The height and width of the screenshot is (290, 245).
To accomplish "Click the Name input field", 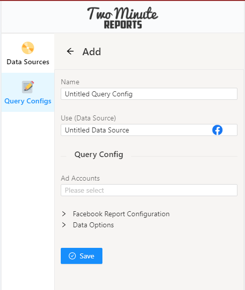I will point(149,94).
